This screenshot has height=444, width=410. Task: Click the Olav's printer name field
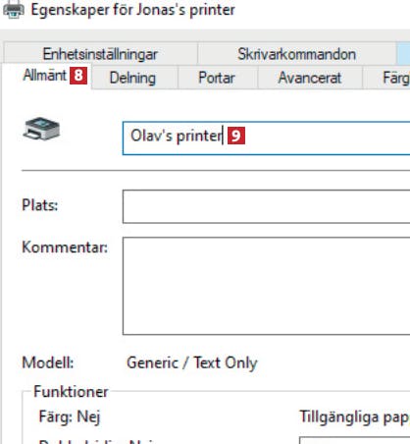pyautogui.click(x=266, y=138)
